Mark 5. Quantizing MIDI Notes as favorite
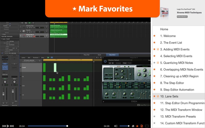This screenshot has width=205, height=128. click(x=155, y=63)
